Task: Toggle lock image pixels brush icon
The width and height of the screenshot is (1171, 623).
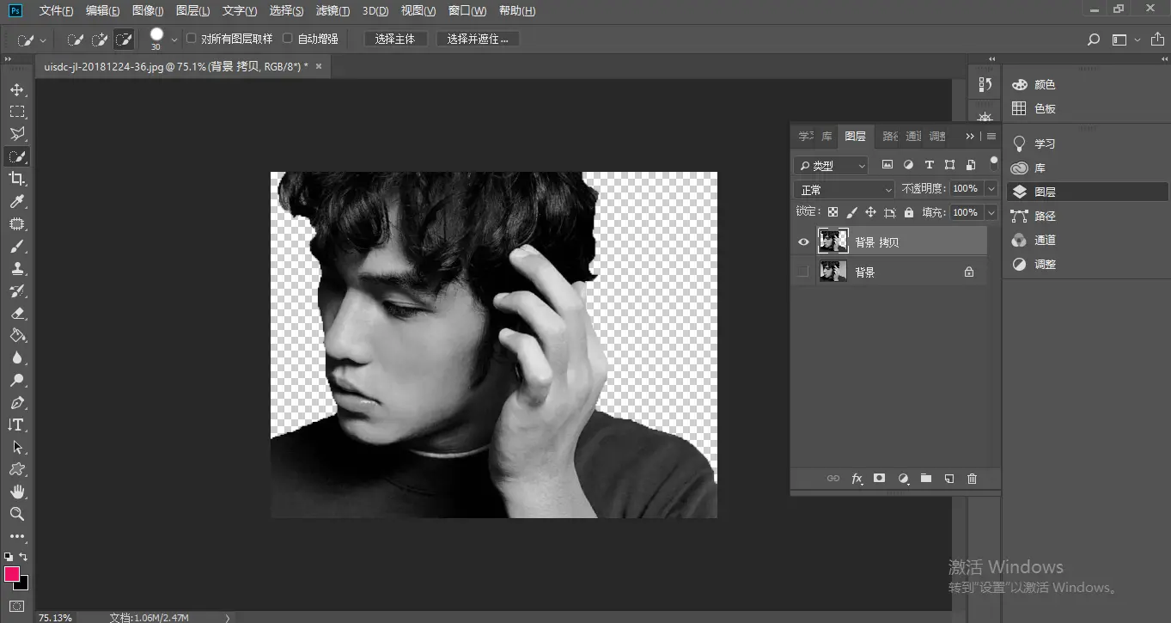Action: (852, 212)
